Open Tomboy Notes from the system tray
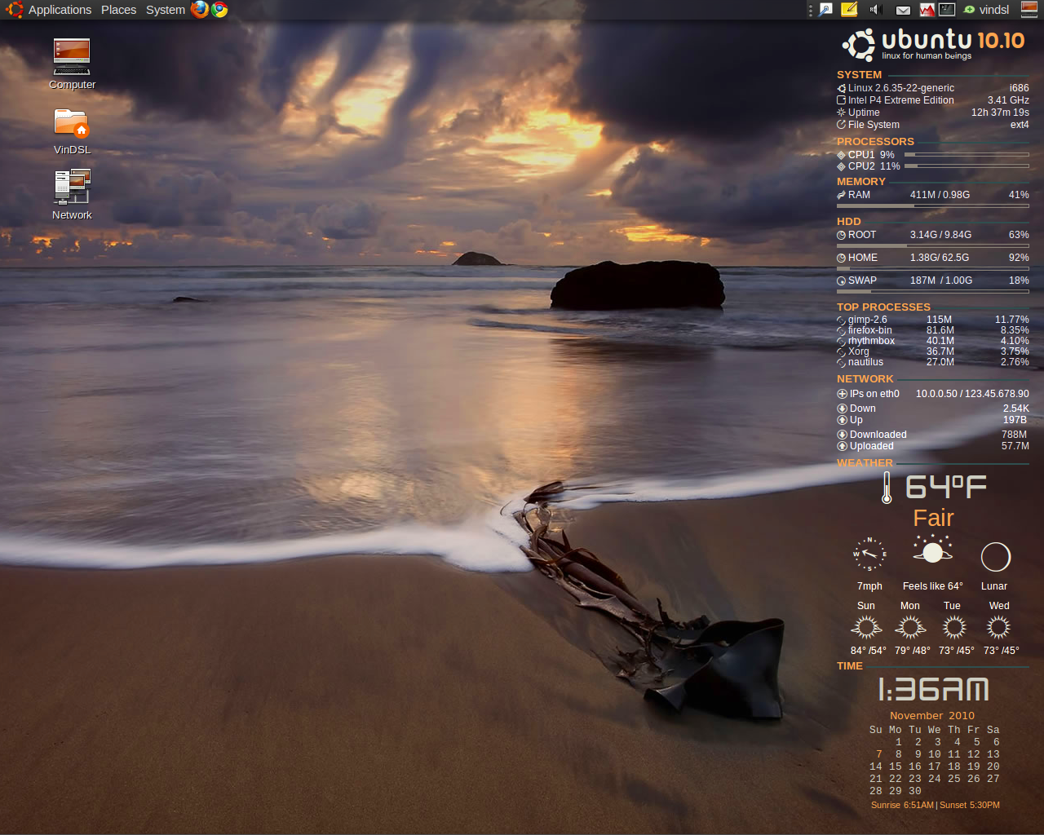 (x=848, y=10)
